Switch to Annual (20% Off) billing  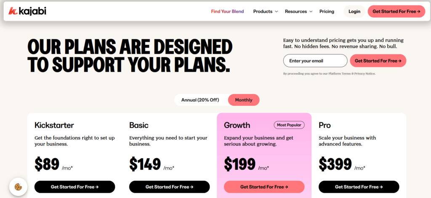click(x=200, y=100)
